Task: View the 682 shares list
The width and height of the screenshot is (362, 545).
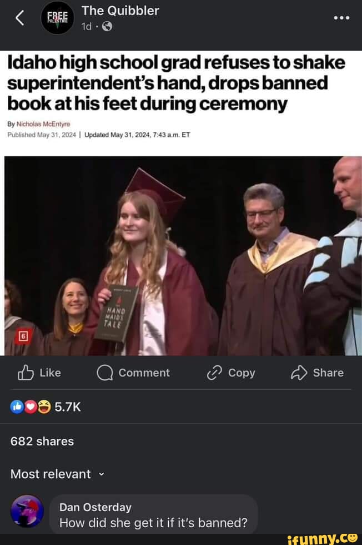Action: click(42, 441)
